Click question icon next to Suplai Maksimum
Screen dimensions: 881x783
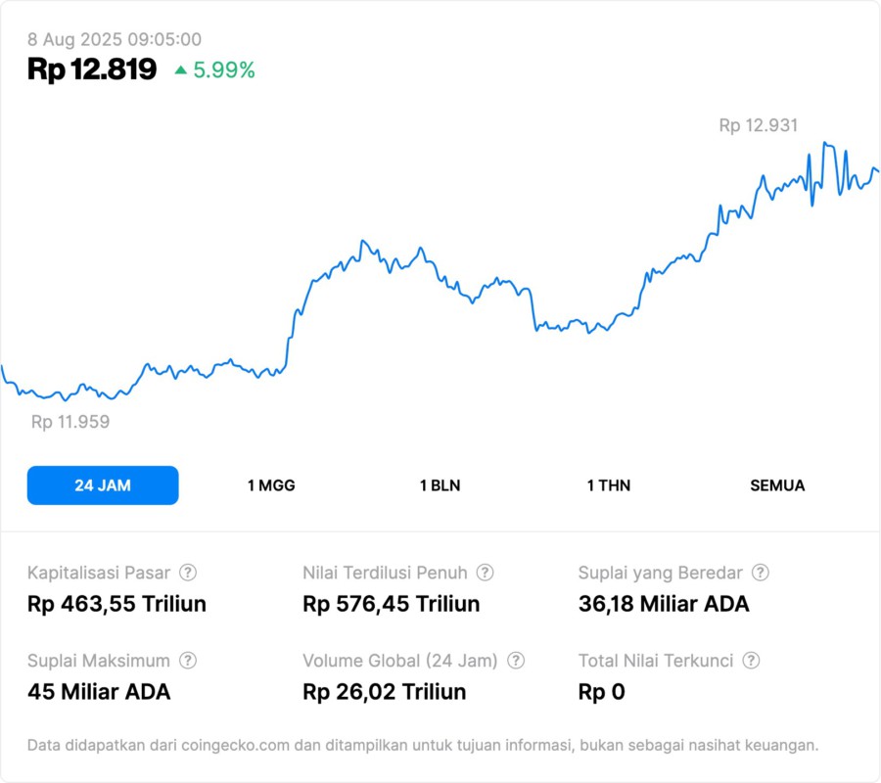tap(188, 661)
